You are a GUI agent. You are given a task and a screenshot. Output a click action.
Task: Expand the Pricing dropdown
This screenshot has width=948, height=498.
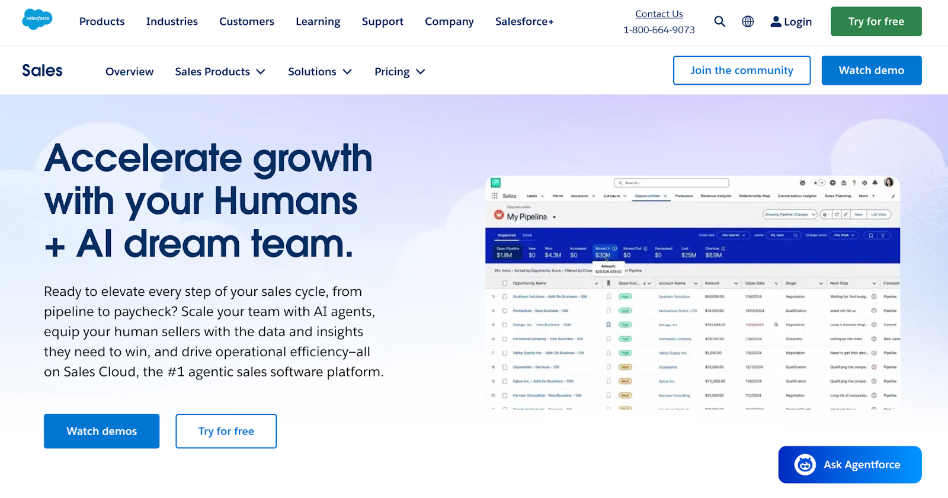tap(400, 72)
